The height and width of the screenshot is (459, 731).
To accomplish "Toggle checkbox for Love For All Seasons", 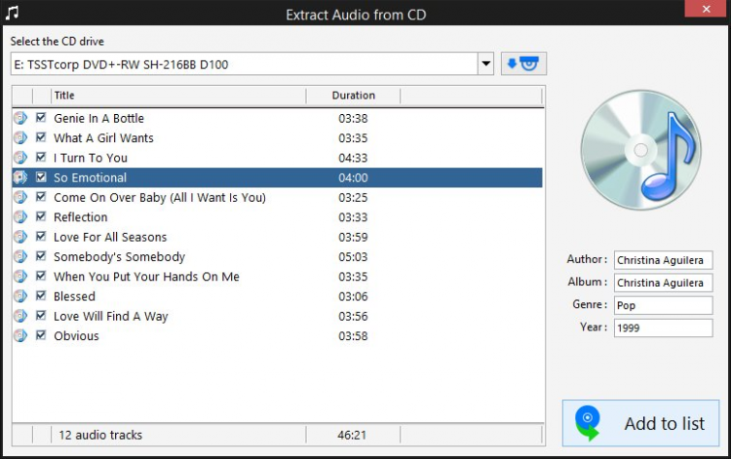I will pos(41,236).
